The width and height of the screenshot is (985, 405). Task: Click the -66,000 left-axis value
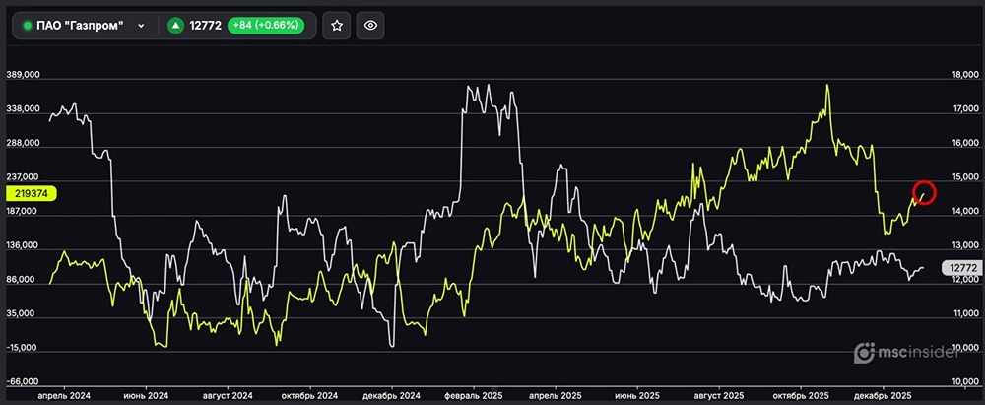[22, 381]
